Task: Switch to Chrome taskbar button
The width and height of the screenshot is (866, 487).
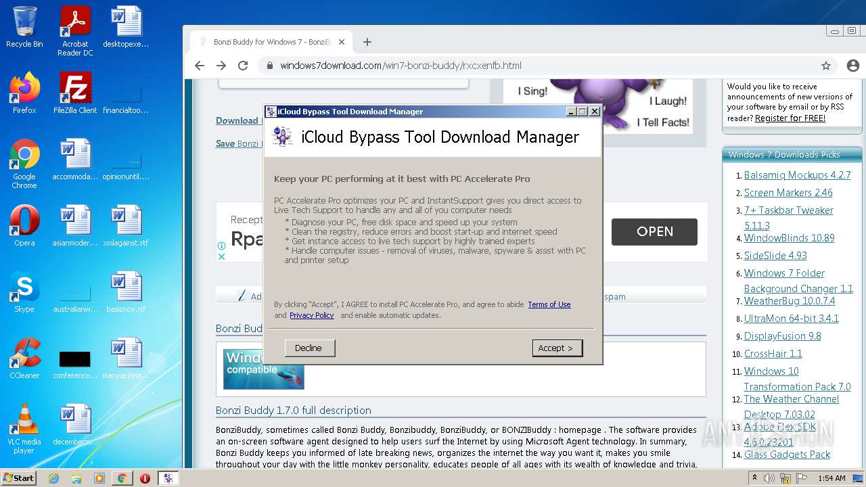Action: [x=122, y=478]
